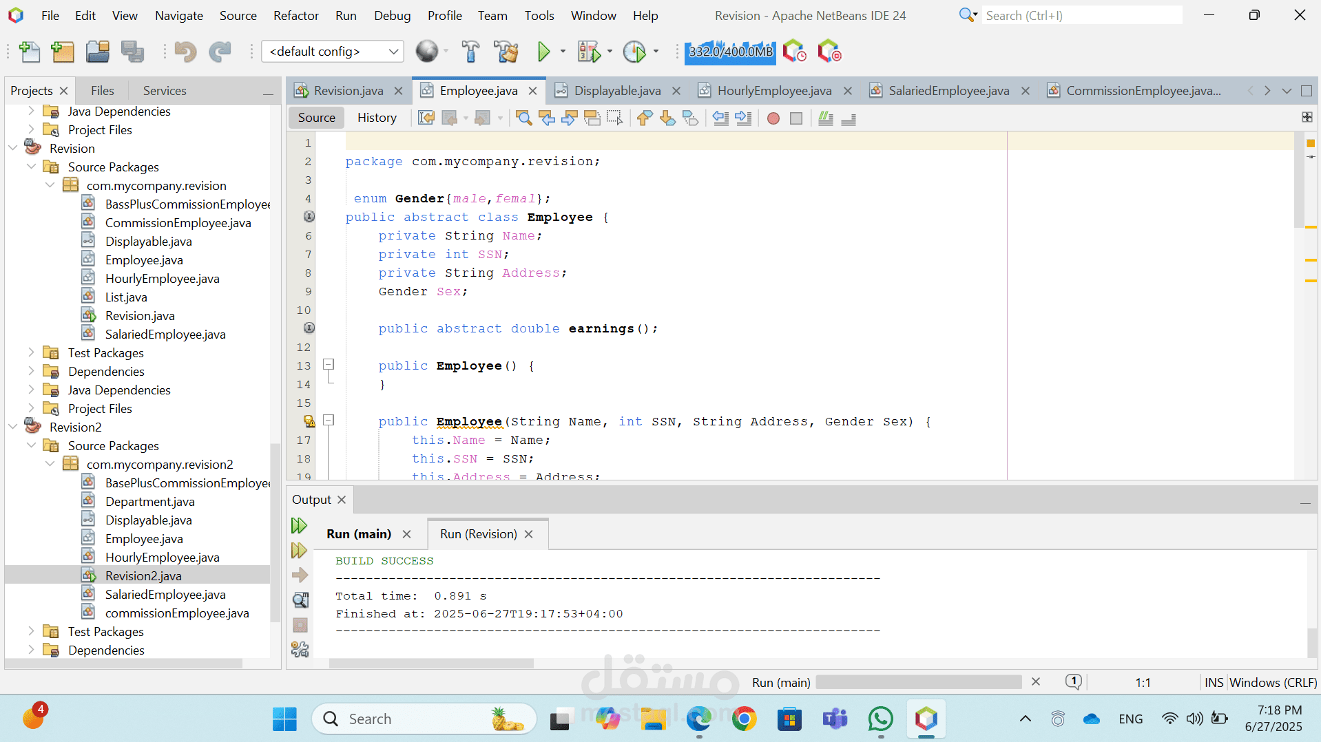1321x742 pixels.
Task: Open Google Chrome from the taskbar
Action: (744, 719)
